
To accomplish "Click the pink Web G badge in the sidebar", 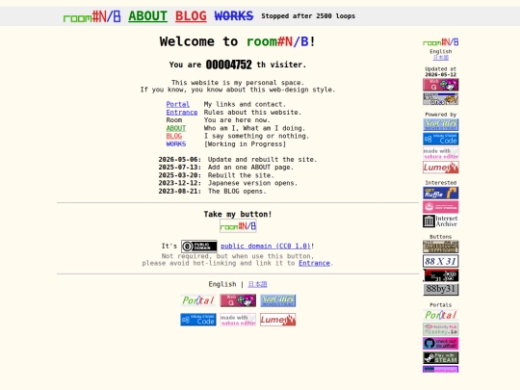I will click(441, 85).
